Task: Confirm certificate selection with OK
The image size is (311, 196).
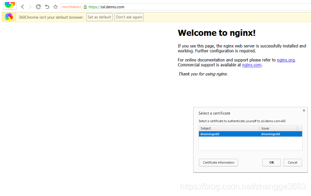Action: pos(272,162)
